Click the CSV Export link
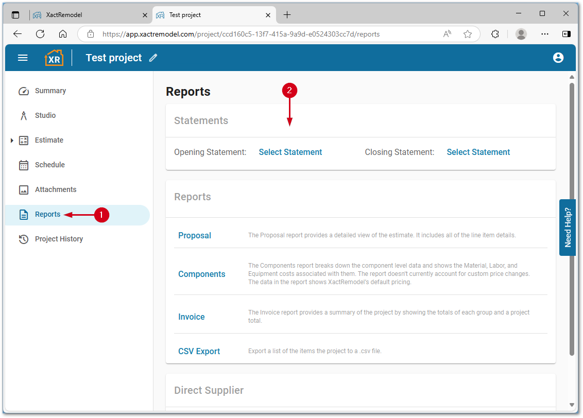This screenshot has width=583, height=418. point(199,352)
